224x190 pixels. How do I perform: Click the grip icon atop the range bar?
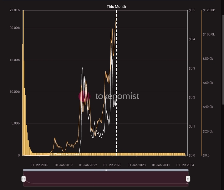[x=106, y=170]
